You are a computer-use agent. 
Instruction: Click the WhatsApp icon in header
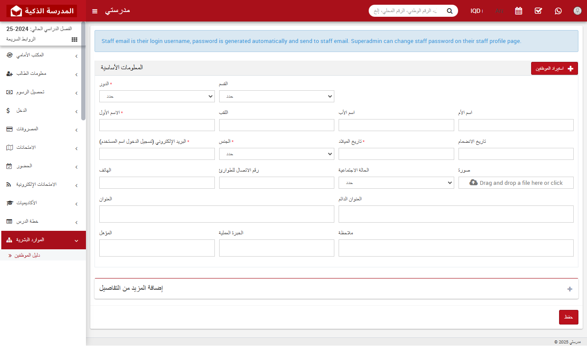click(x=558, y=11)
